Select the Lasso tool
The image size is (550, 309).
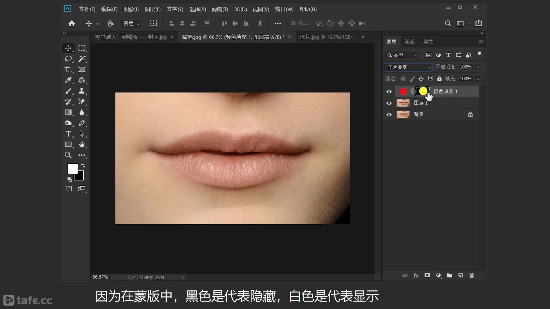(68, 59)
